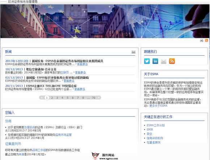Image resolution: width=210 pixels, height=160 pixels.
Task: Click 查看更多 under the 28/11/2013 news
Action: [x=80, y=89]
